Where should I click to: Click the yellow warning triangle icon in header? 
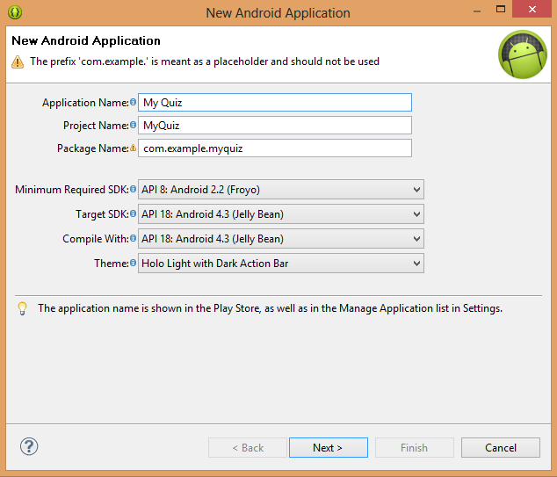[x=18, y=62]
